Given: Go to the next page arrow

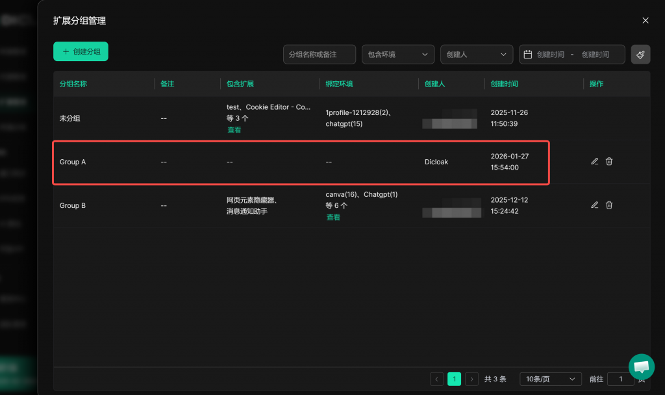Looking at the screenshot, I should pyautogui.click(x=472, y=379).
